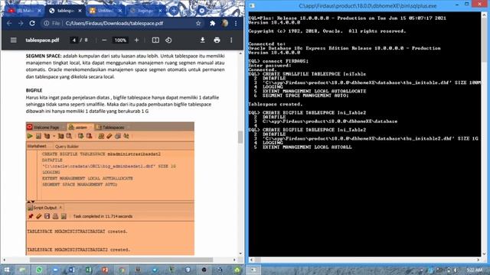
Task: Click 'Tablespace created.' in sqlplus
Action: [276, 104]
